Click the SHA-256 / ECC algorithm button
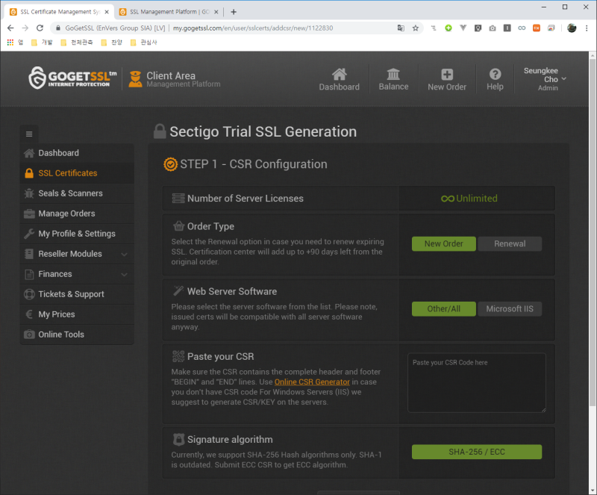 [x=477, y=452]
